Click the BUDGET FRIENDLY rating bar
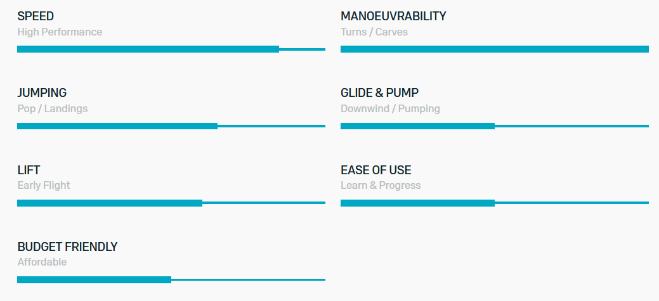This screenshot has height=301, width=659. [x=171, y=279]
